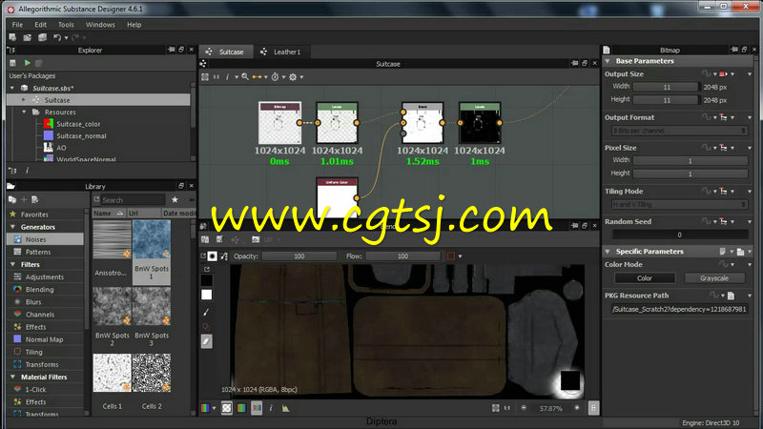763x429 pixels.
Task: Select Normal Map under Filters
Action: (x=45, y=339)
